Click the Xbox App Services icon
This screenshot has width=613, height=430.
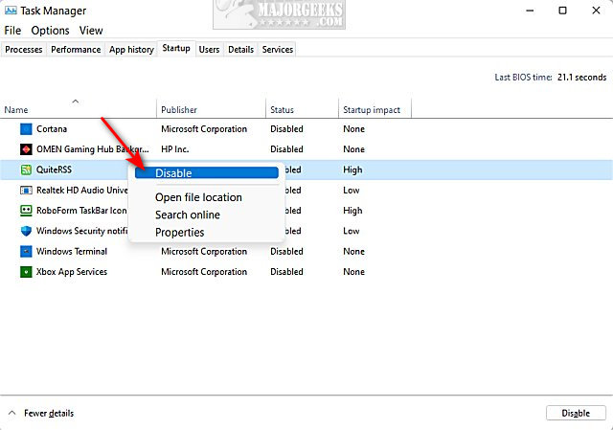coord(26,272)
